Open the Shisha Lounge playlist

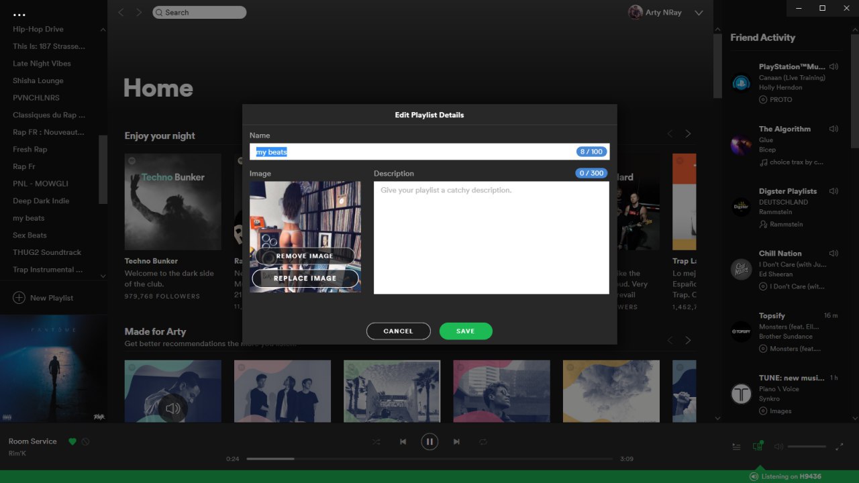click(38, 80)
